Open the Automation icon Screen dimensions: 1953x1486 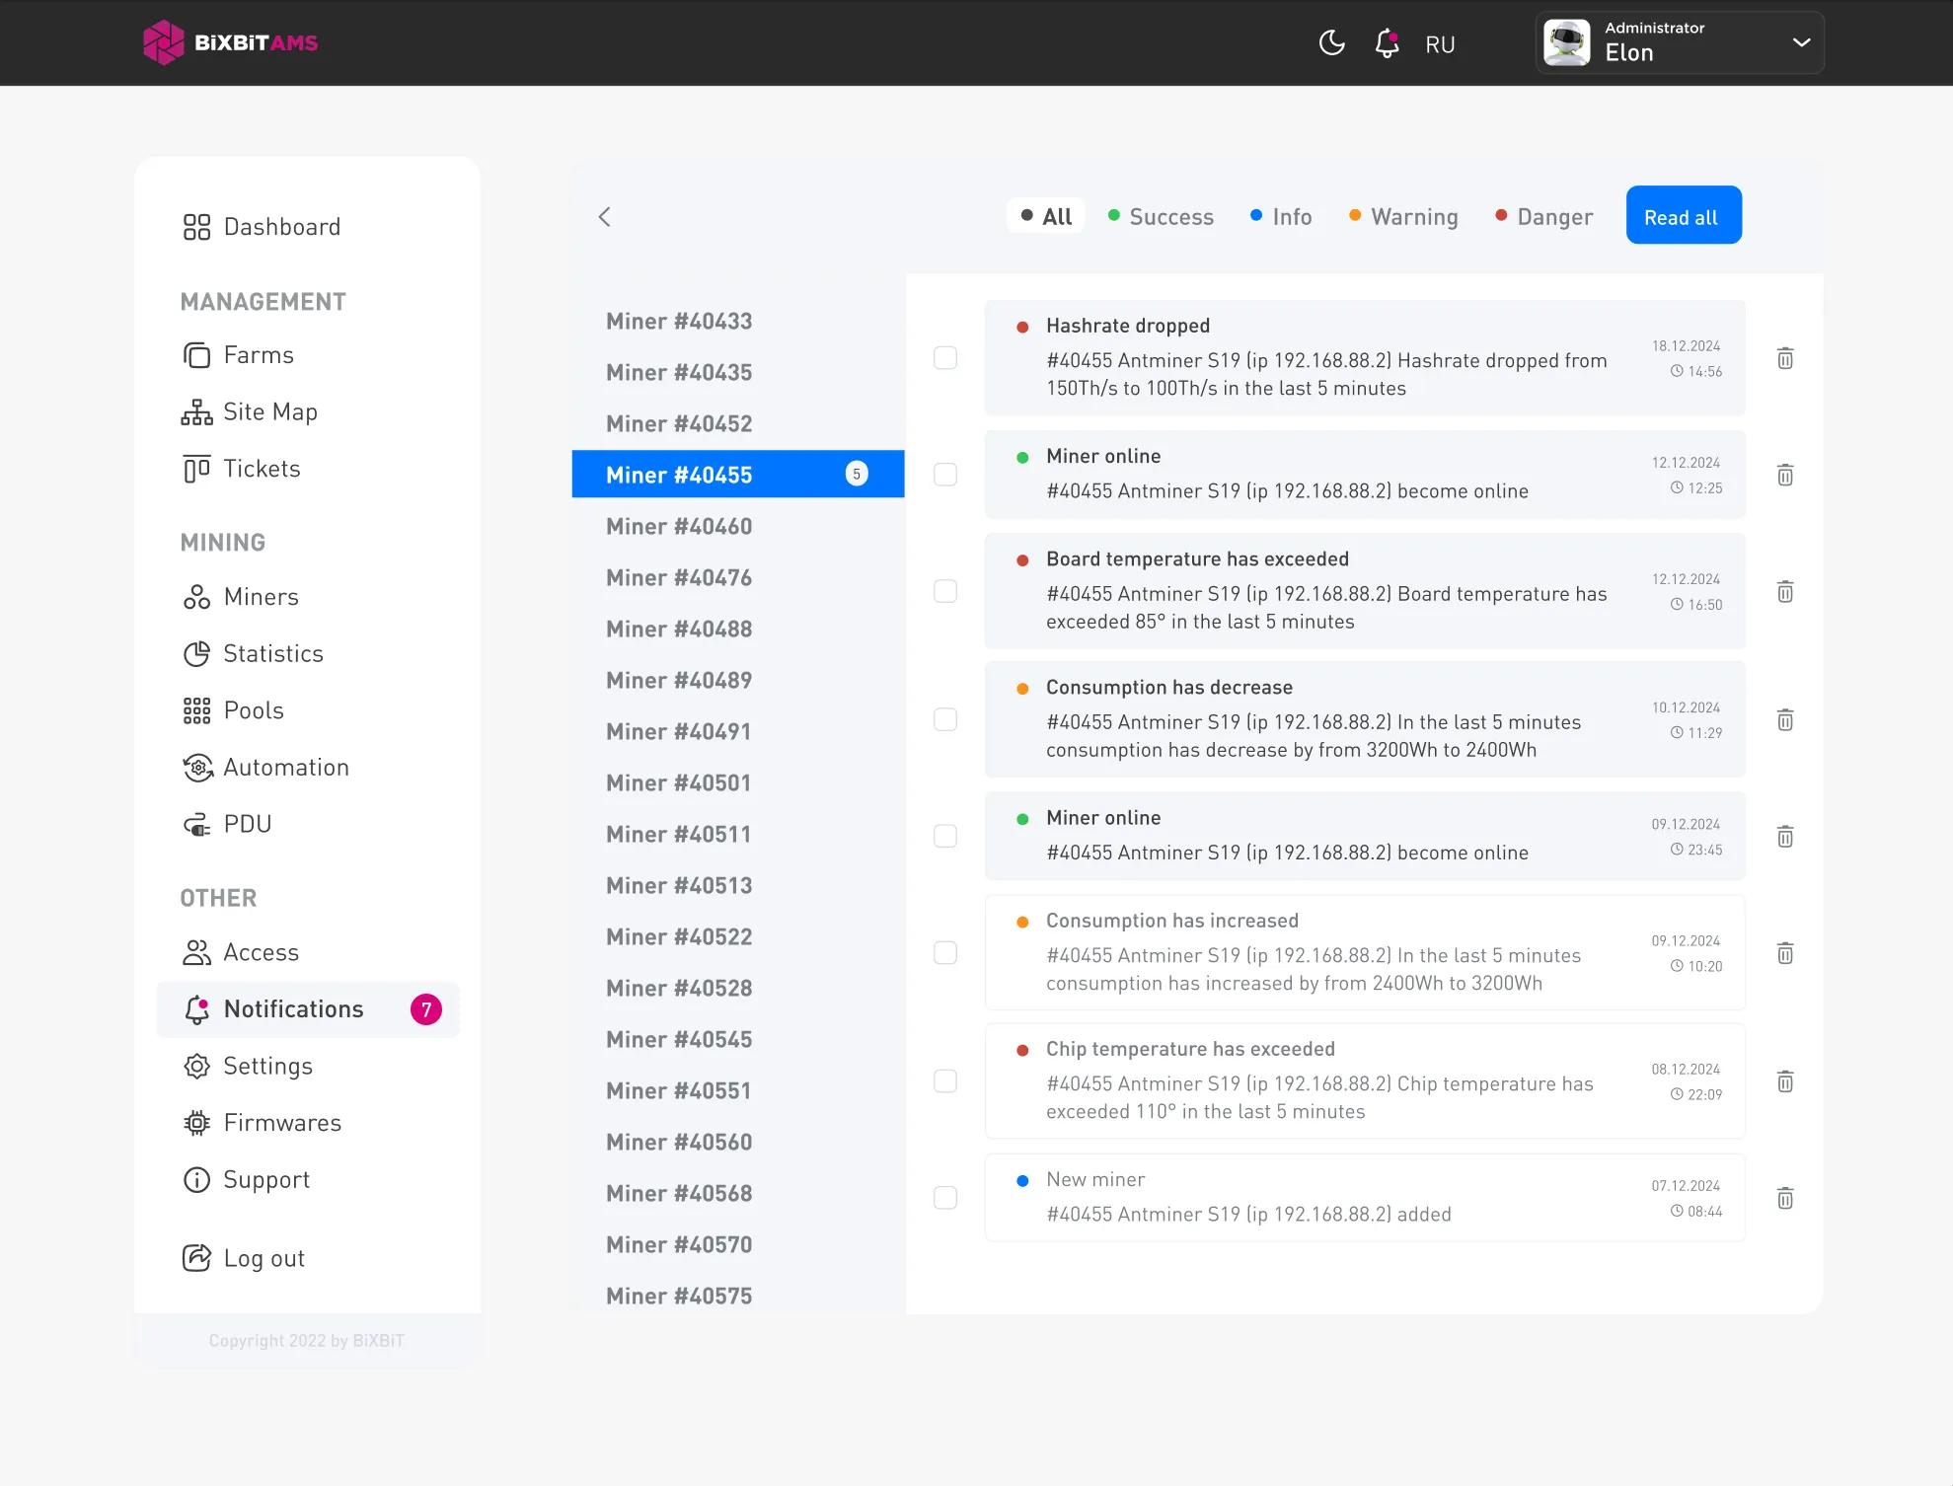click(x=197, y=768)
